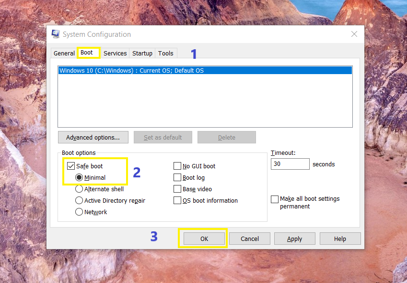Open the Startup tab
This screenshot has width=407, height=283.
(142, 54)
